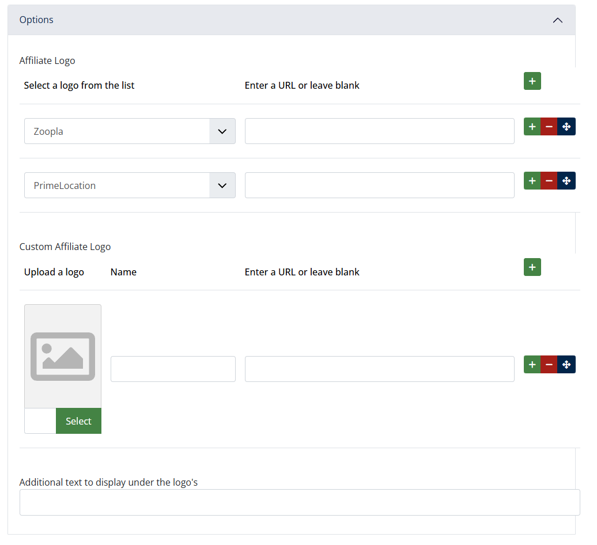Screen dimensions: 597x545
Task: Remove the custom affiliate logo row
Action: [x=549, y=365]
